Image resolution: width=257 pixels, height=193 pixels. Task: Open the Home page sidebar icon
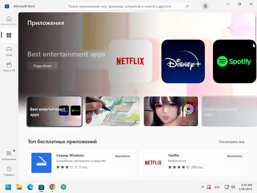coord(9,20)
